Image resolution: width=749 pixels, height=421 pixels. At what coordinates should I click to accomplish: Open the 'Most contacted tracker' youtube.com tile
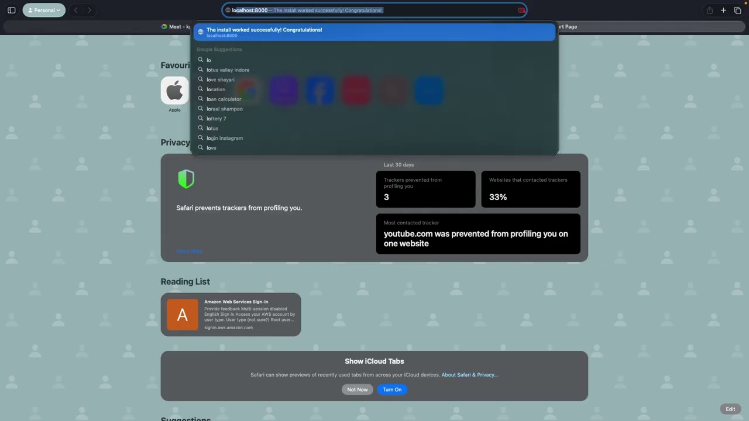[x=478, y=234]
